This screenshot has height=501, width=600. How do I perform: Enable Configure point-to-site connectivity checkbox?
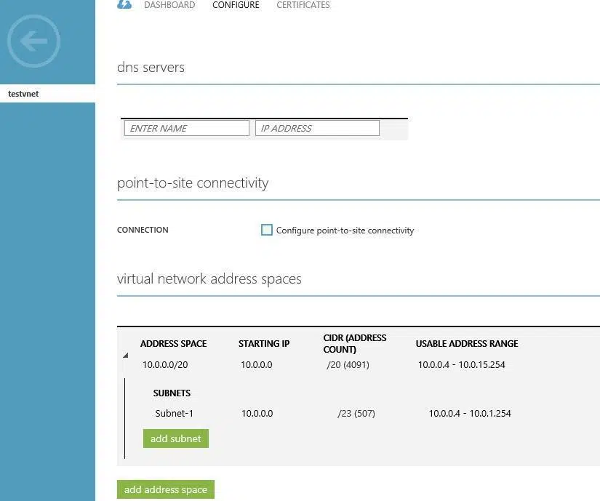pos(266,230)
